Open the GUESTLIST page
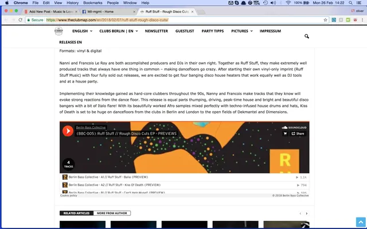Viewport: 367px width, 229px height. 185,31
